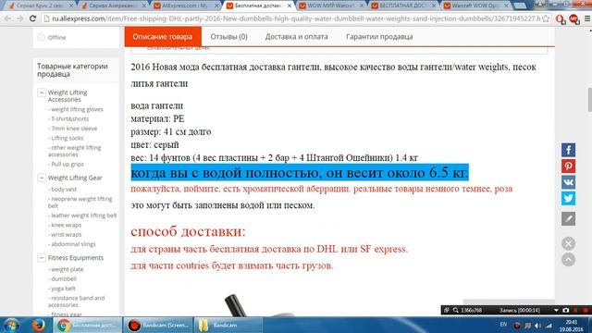
Task: Open the wrist wraps category link
Action: tap(66, 234)
